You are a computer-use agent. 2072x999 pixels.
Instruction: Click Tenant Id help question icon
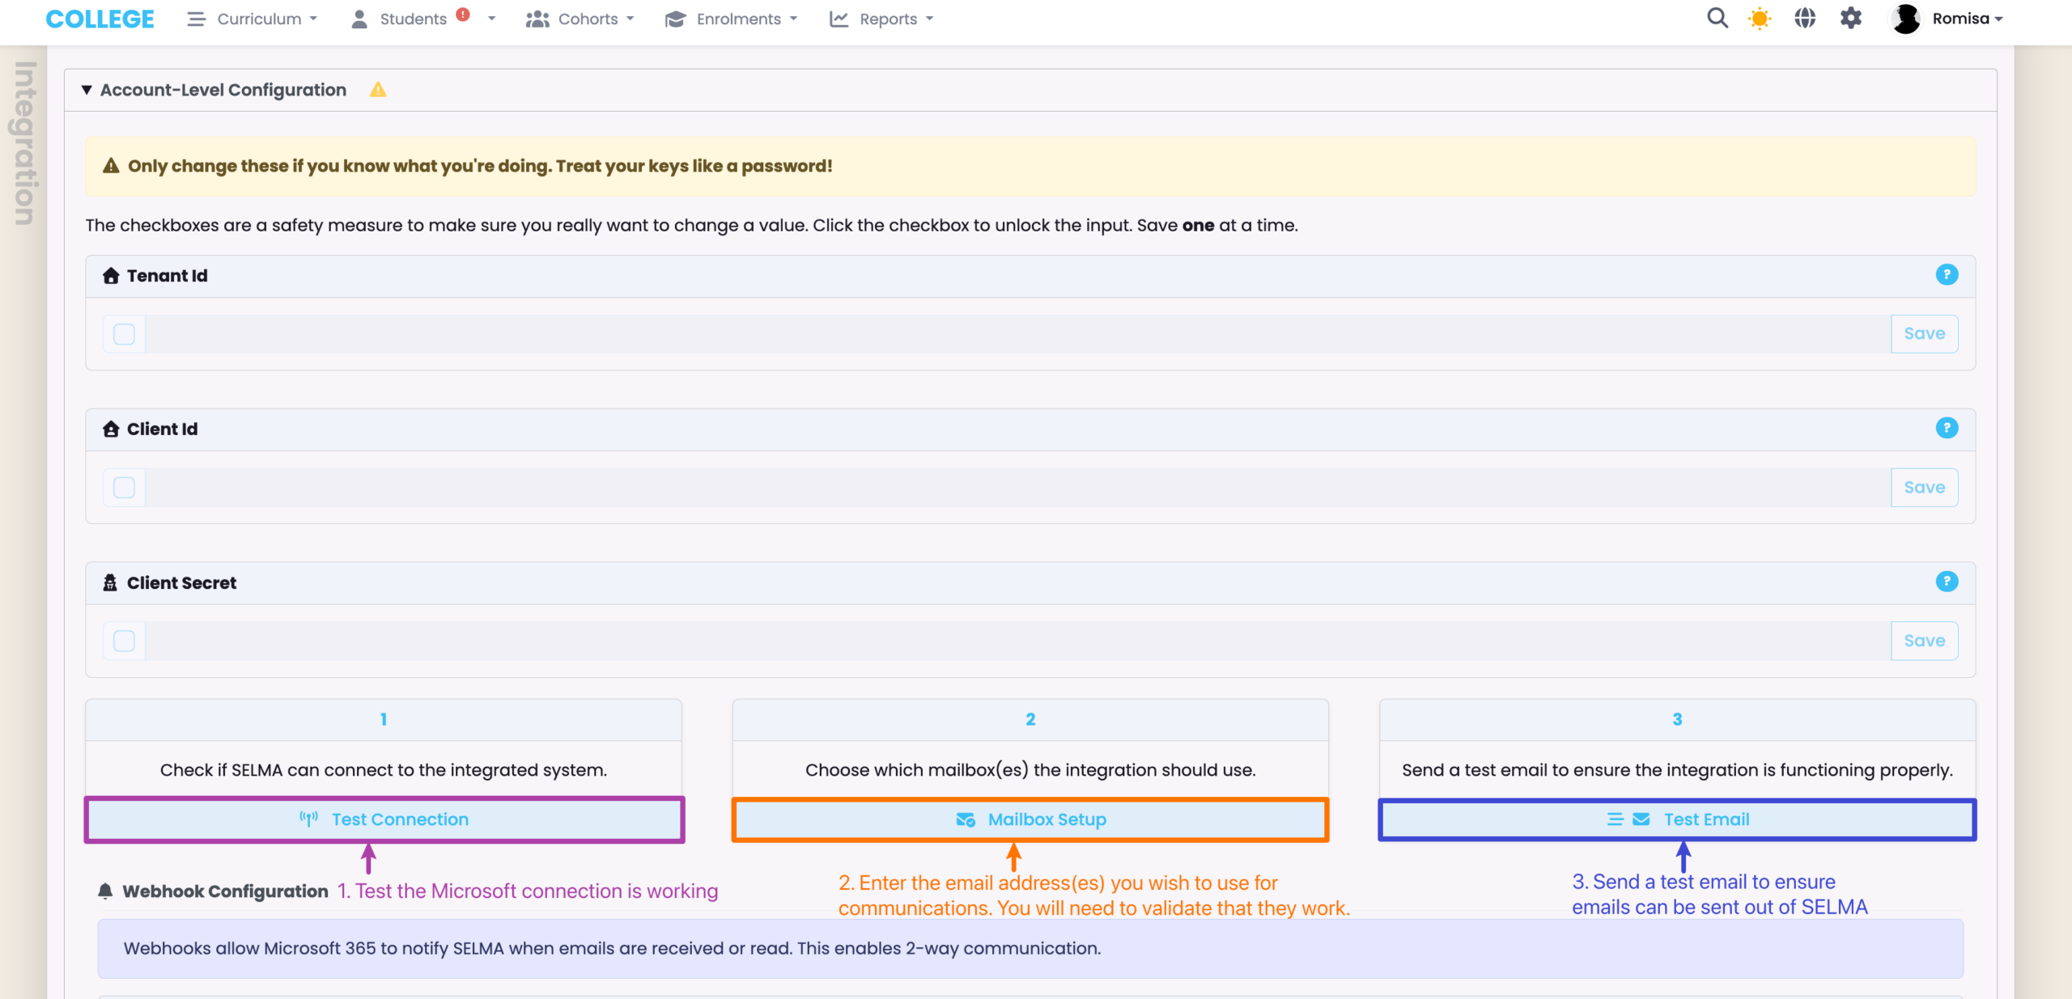(1947, 275)
